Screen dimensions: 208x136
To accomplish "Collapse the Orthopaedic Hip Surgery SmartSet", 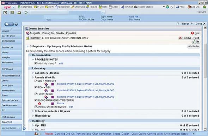I will 27,47.
